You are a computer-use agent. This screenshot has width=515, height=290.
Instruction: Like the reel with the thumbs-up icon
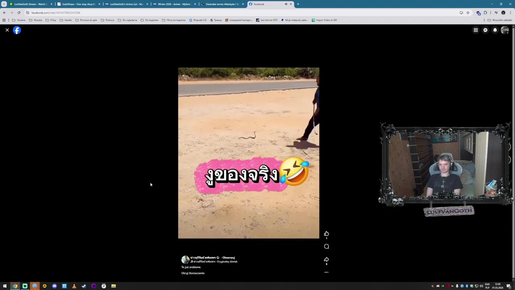[x=326, y=234]
